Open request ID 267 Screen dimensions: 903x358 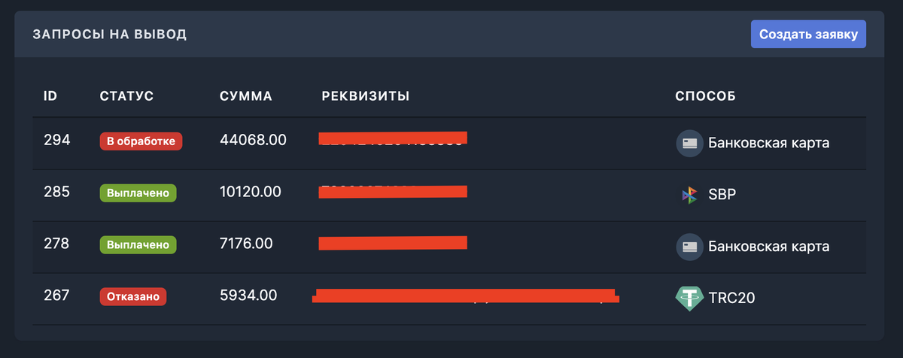pyautogui.click(x=56, y=296)
